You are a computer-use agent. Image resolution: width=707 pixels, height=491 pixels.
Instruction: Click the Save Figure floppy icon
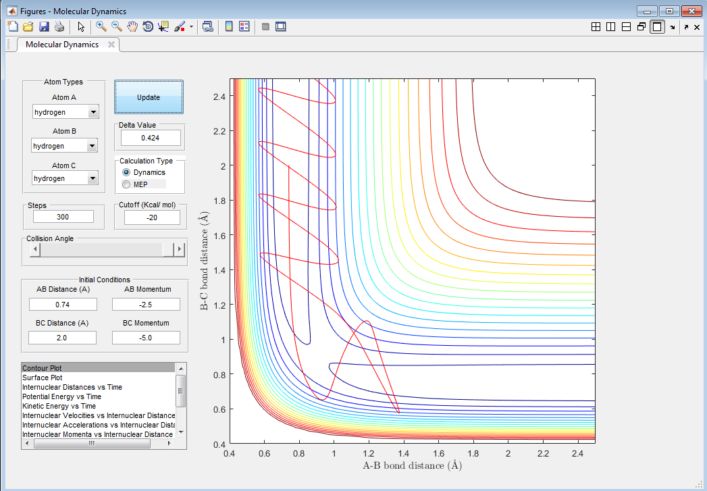point(44,27)
